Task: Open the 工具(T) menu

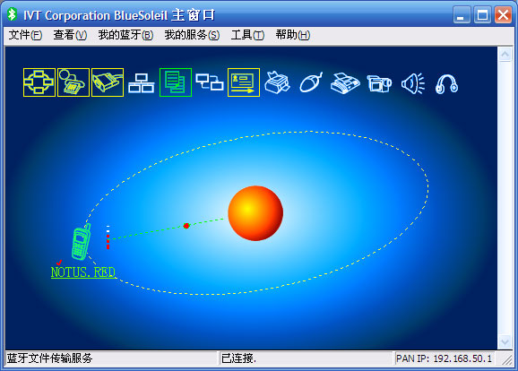Action: tap(247, 35)
